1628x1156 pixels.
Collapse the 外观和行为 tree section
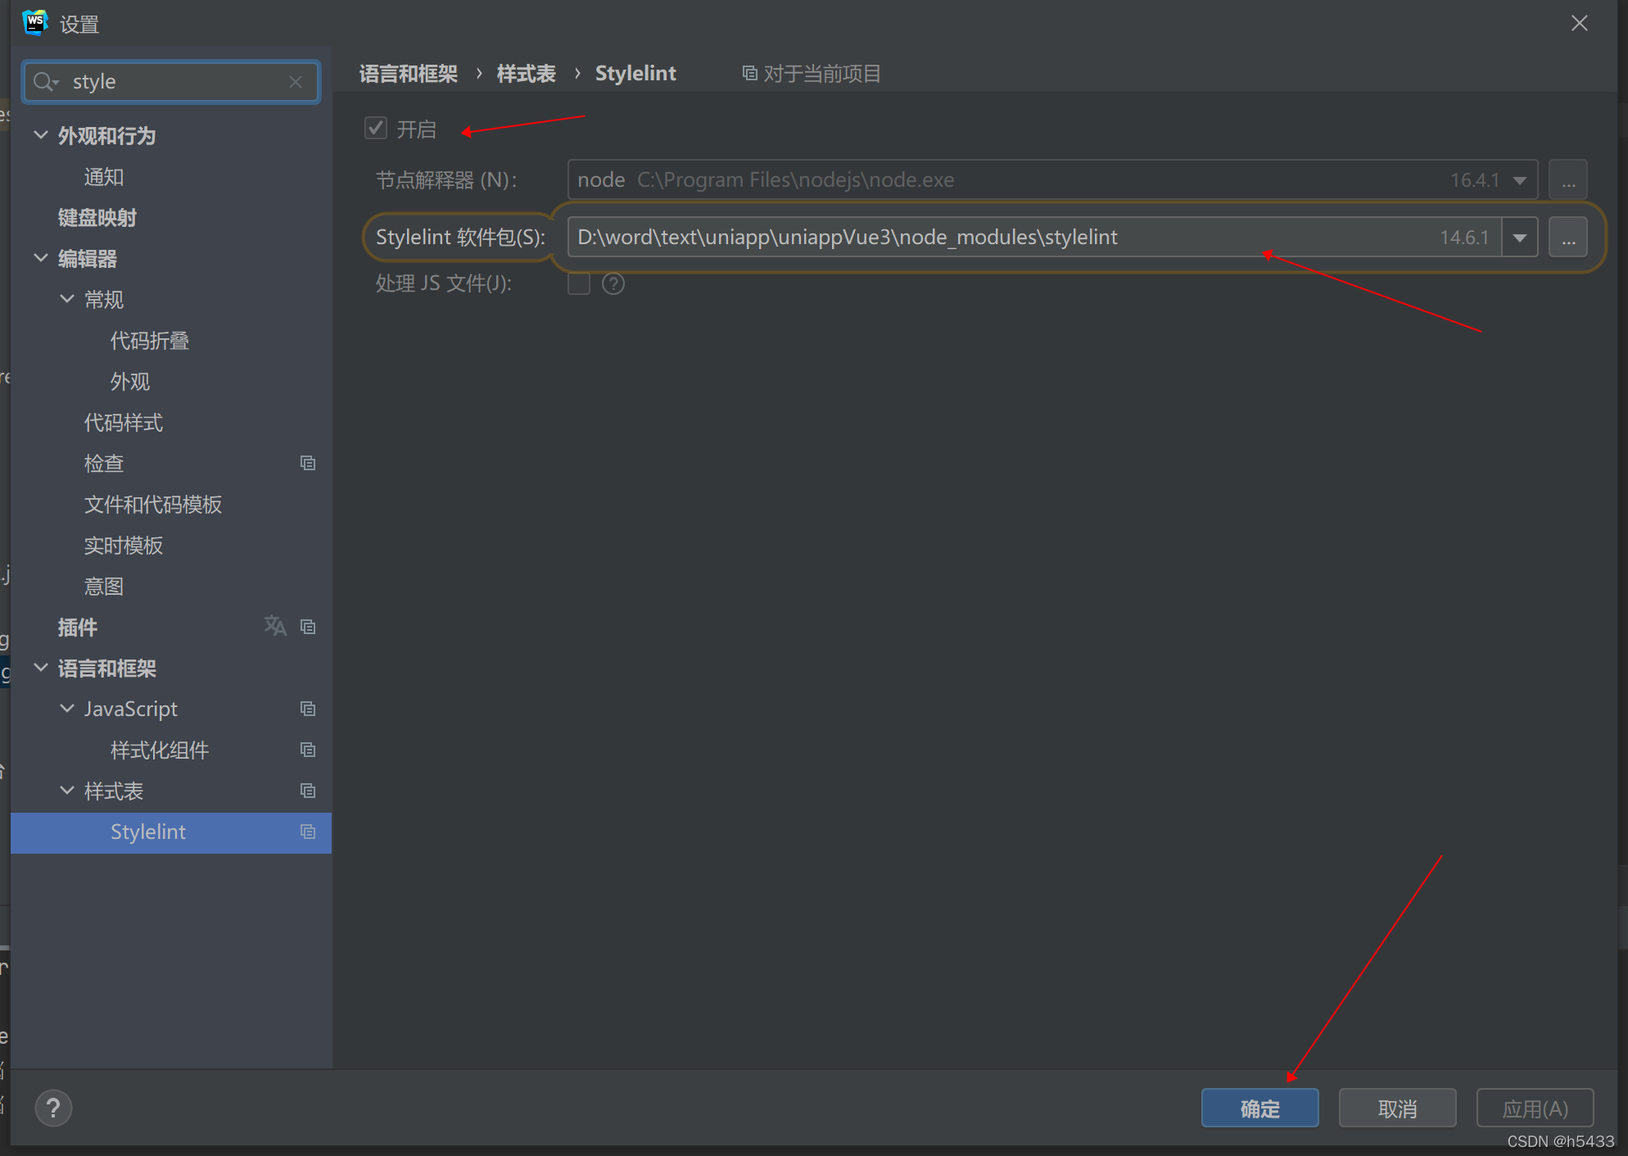point(41,135)
